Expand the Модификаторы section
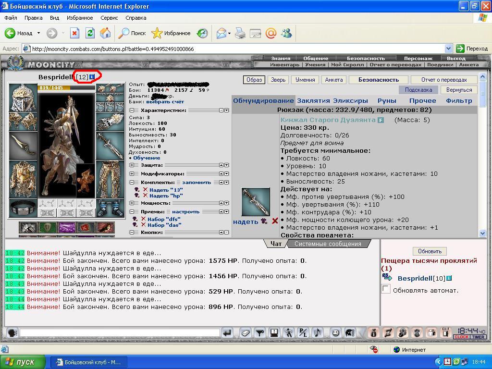Screen dimensions: 492x369 (132, 173)
